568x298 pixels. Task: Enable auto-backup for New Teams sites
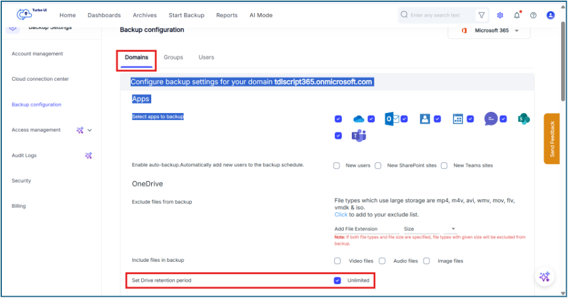coord(444,166)
